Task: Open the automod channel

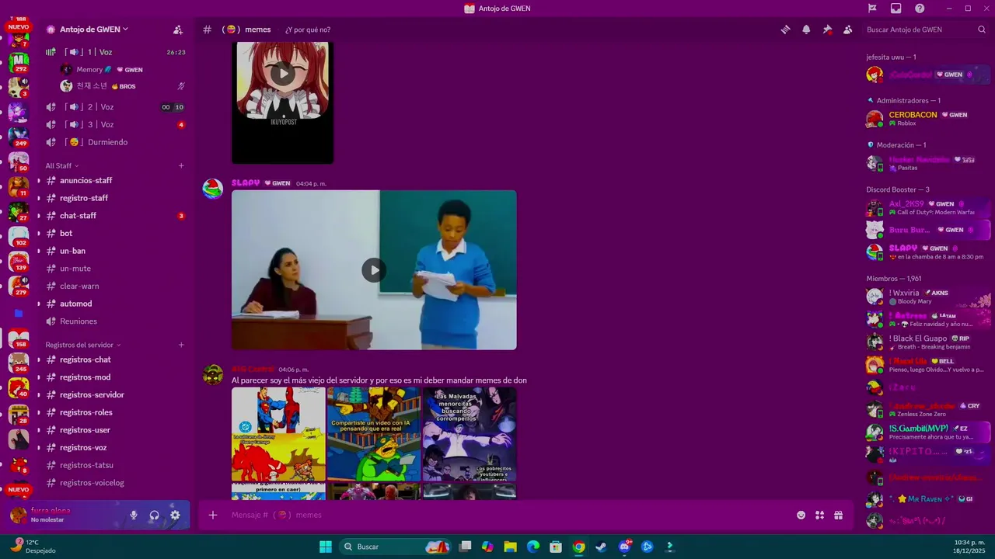Action: (115, 304)
